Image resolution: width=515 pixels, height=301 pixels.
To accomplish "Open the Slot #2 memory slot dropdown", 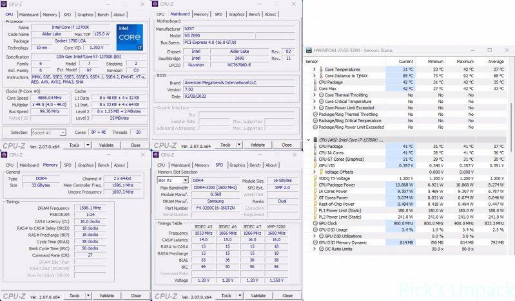I will click(185, 180).
